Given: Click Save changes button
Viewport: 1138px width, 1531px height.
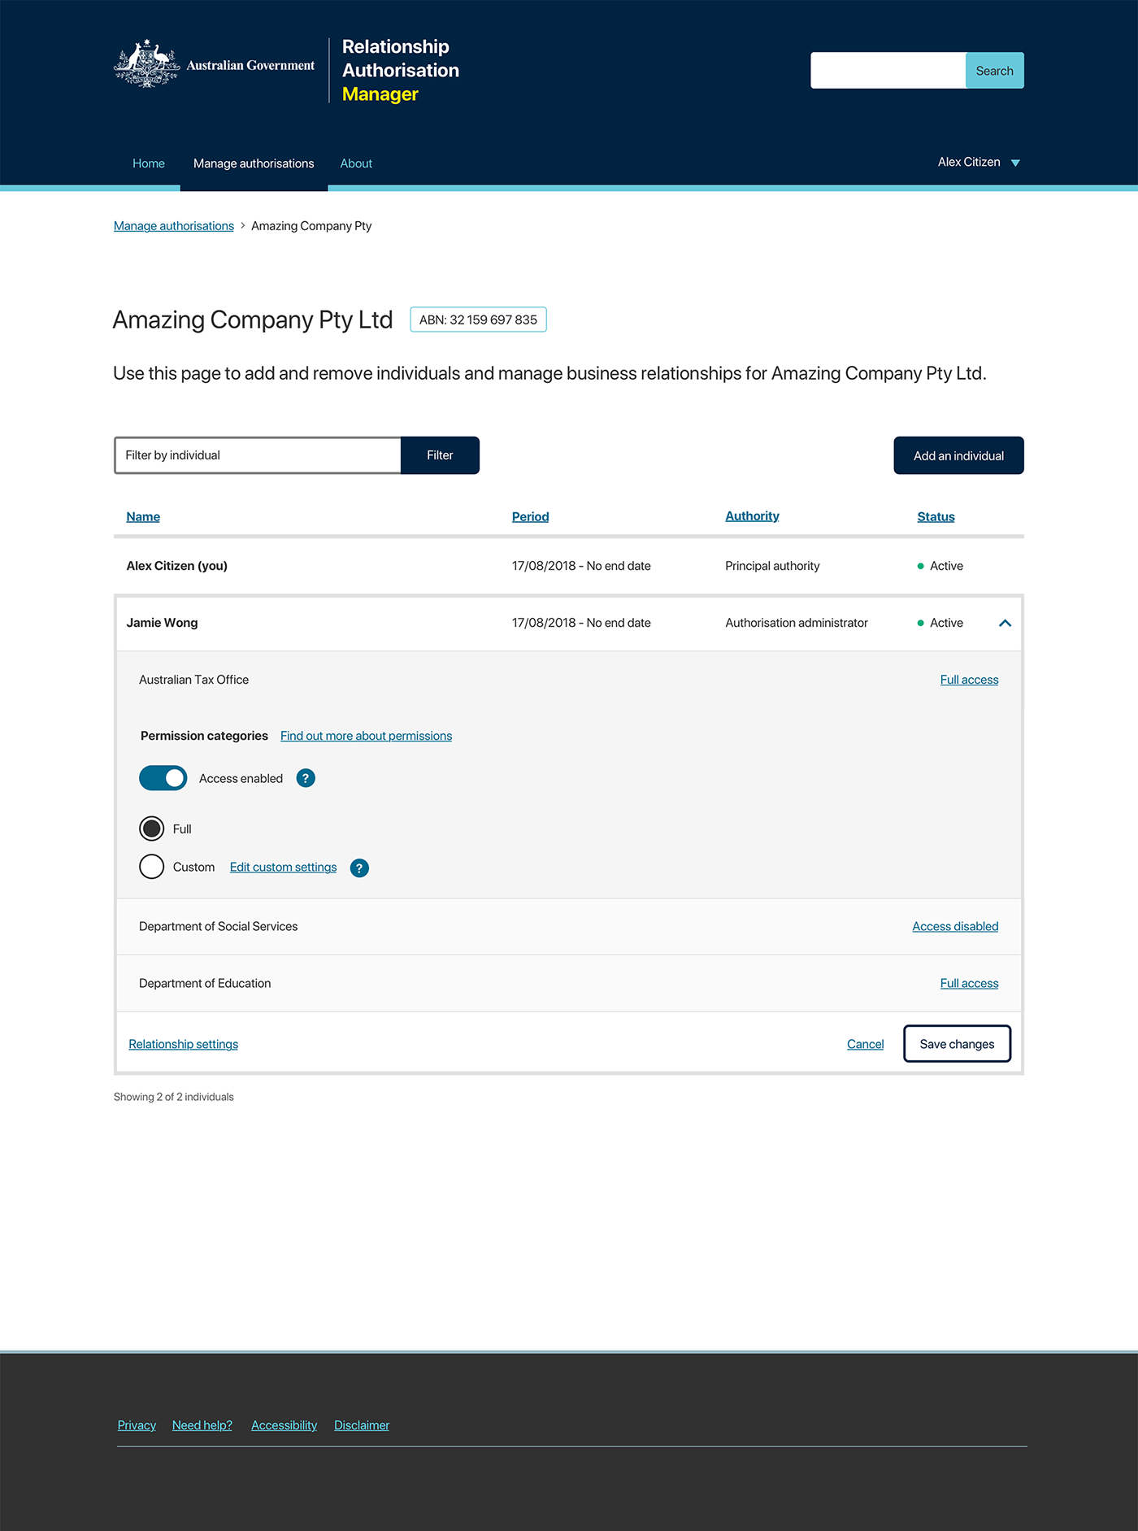Looking at the screenshot, I should point(957,1044).
